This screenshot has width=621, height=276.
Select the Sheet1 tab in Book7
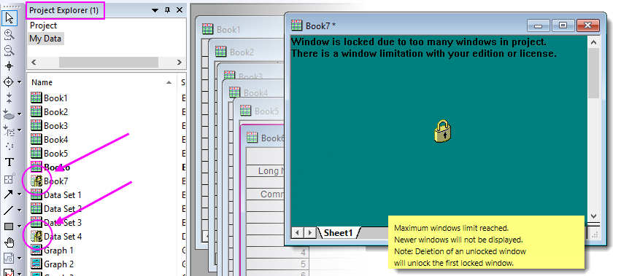[x=338, y=232]
